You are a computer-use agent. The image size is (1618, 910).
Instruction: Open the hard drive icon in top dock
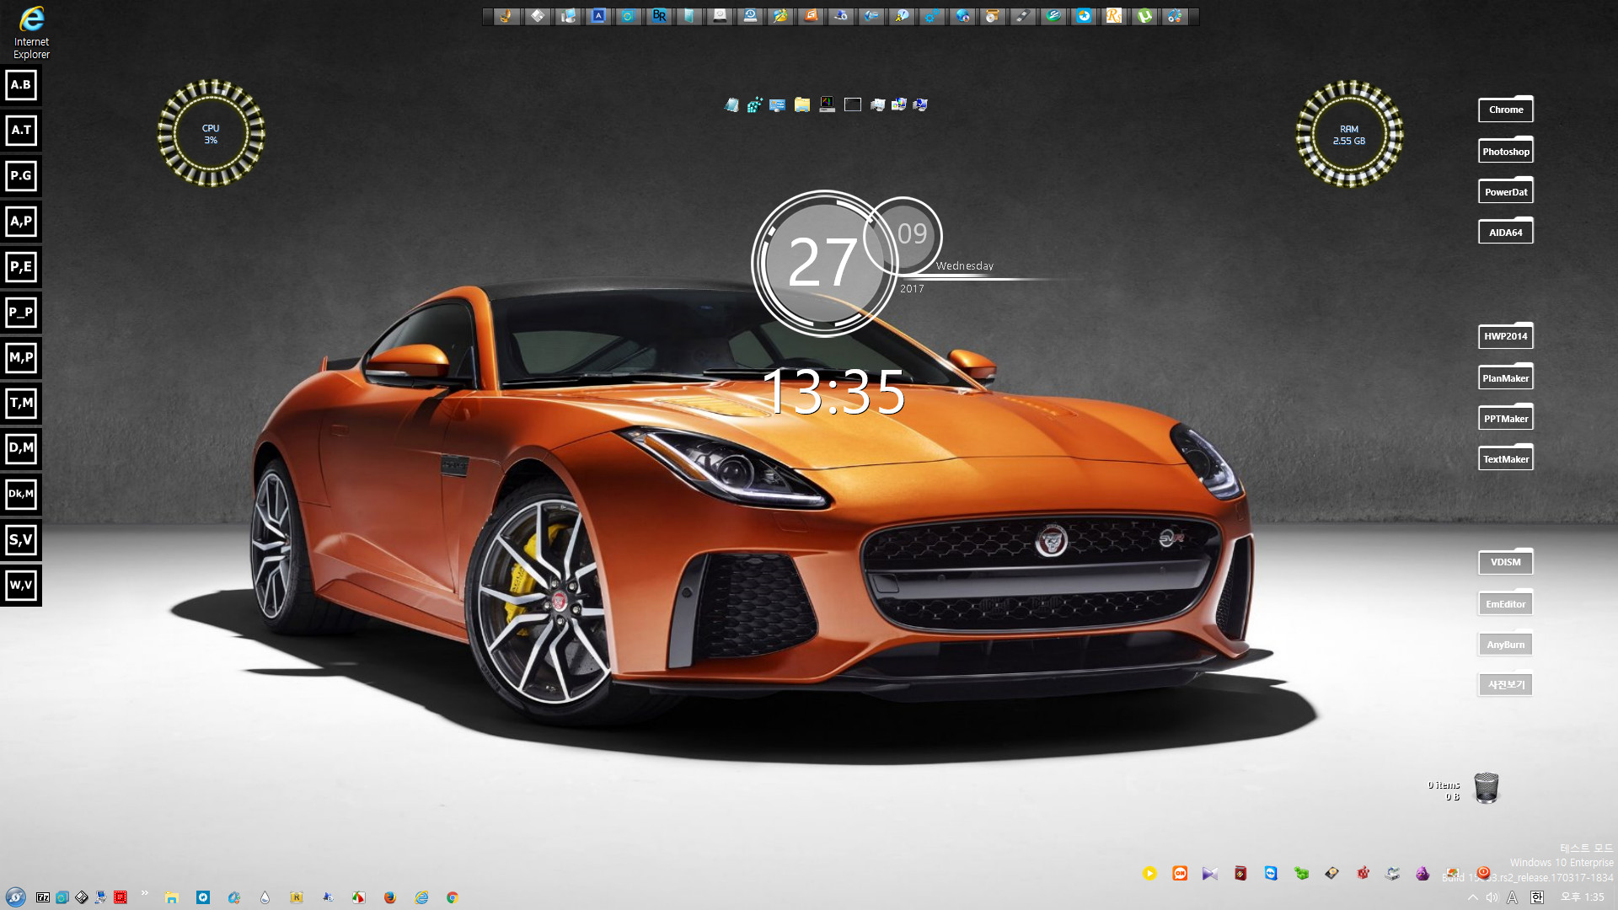tap(720, 16)
